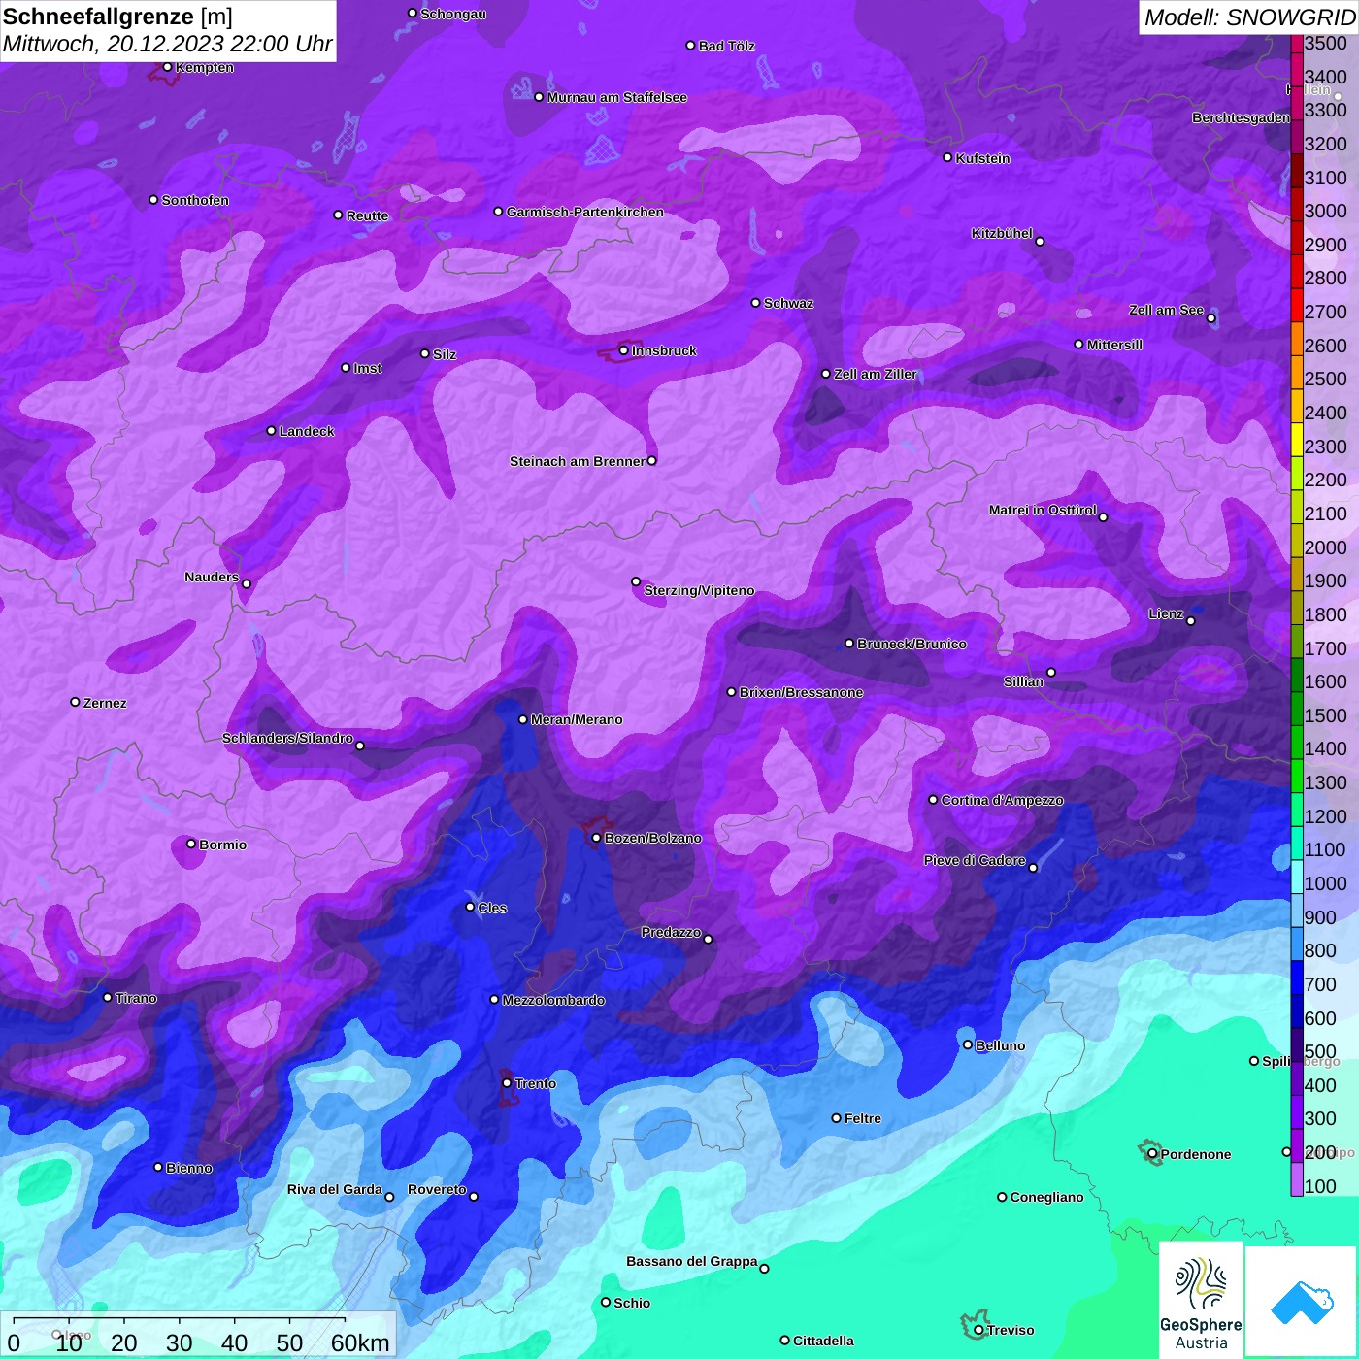
Task: Click the blue snow app logo
Action: point(1301,1302)
